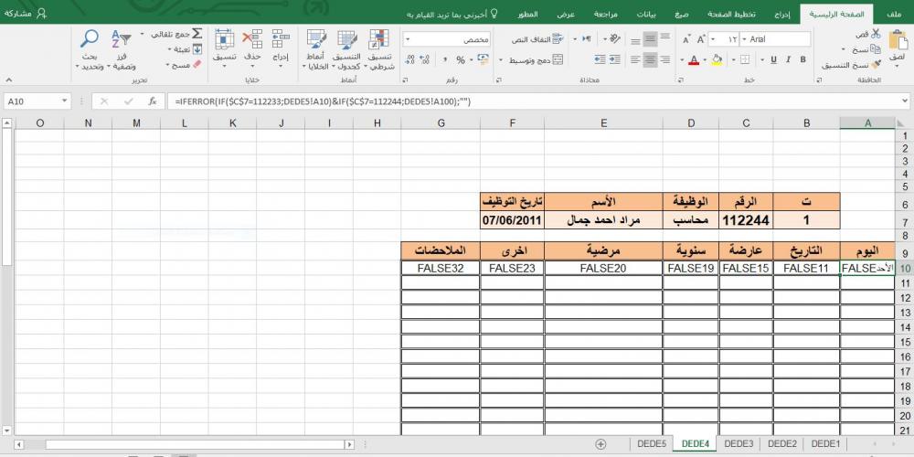
Task: Click Format Painter (نسخ التنسيق)
Action: pos(875,65)
